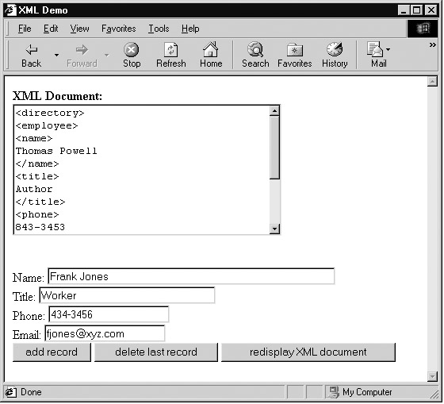The height and width of the screenshot is (404, 444).
Task: Click the Name field containing Frank Jones
Action: (191, 276)
